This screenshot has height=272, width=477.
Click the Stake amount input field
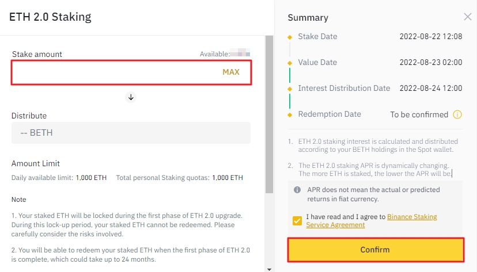(115, 72)
